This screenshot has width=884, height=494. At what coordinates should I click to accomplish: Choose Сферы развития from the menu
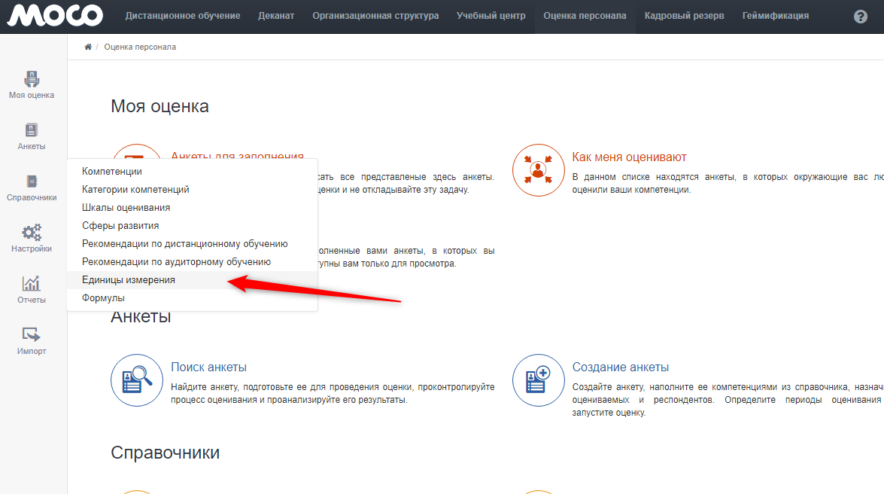click(x=193, y=226)
